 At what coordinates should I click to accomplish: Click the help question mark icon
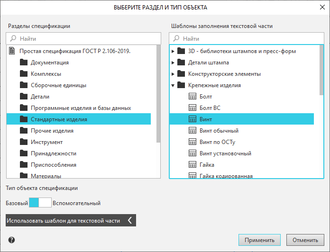[11, 240]
